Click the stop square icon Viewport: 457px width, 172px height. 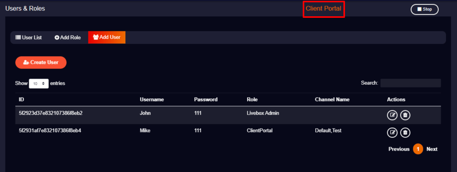[x=419, y=9]
